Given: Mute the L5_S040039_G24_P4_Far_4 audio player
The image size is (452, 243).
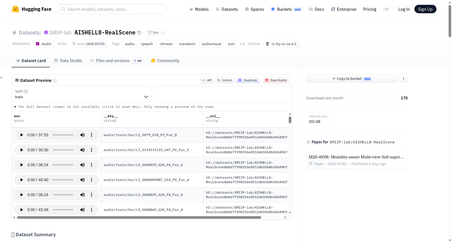Looking at the screenshot, I should [82, 165].
